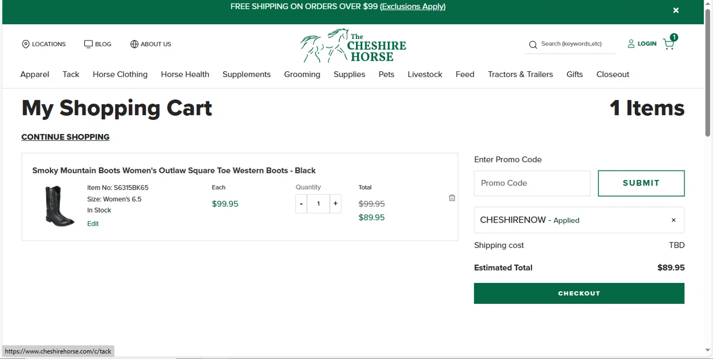Open the Feed menu
The height and width of the screenshot is (359, 713).
[x=465, y=74]
